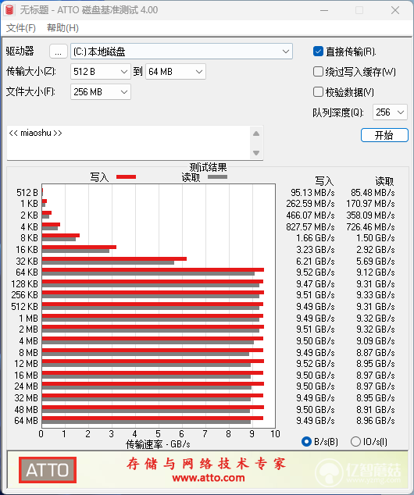Click the red write legend swatch
414x495 pixels.
[x=126, y=176]
